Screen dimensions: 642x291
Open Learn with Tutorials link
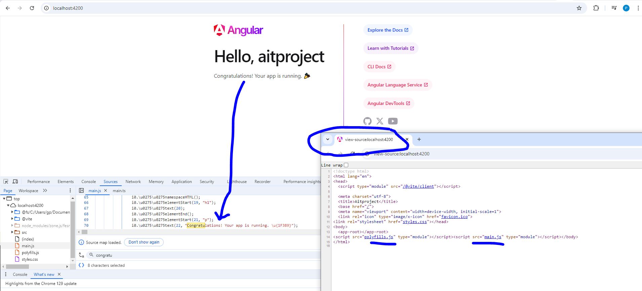391,48
